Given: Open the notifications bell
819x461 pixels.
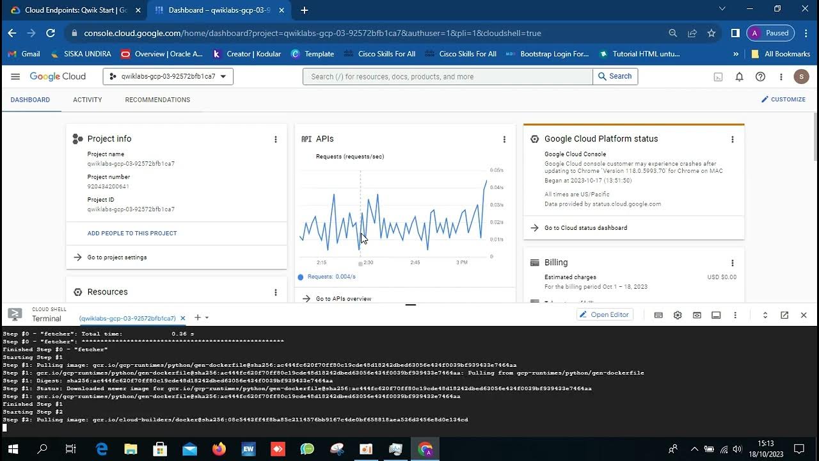Looking at the screenshot, I should coord(739,76).
